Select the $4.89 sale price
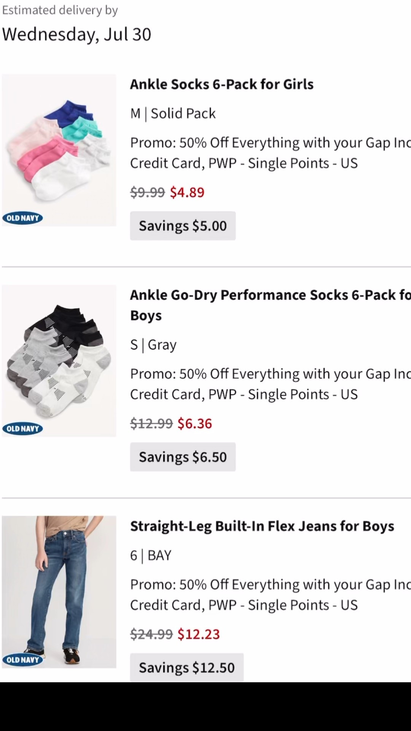This screenshot has height=731, width=411. coord(187,192)
